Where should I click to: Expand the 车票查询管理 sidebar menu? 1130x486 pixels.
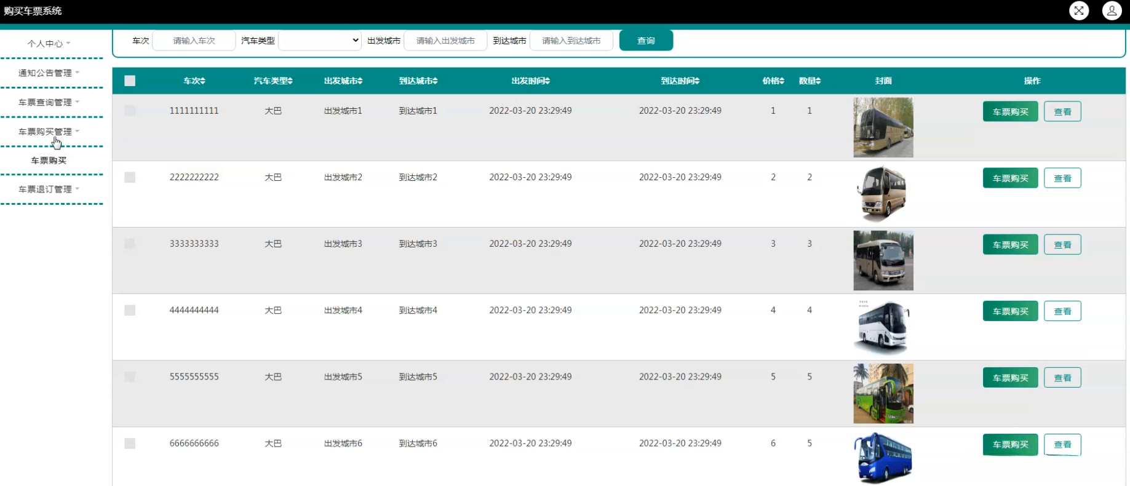pos(49,103)
